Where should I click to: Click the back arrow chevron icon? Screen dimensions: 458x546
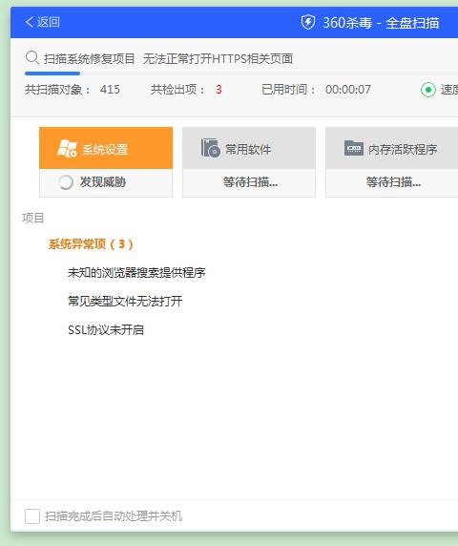tap(30, 22)
